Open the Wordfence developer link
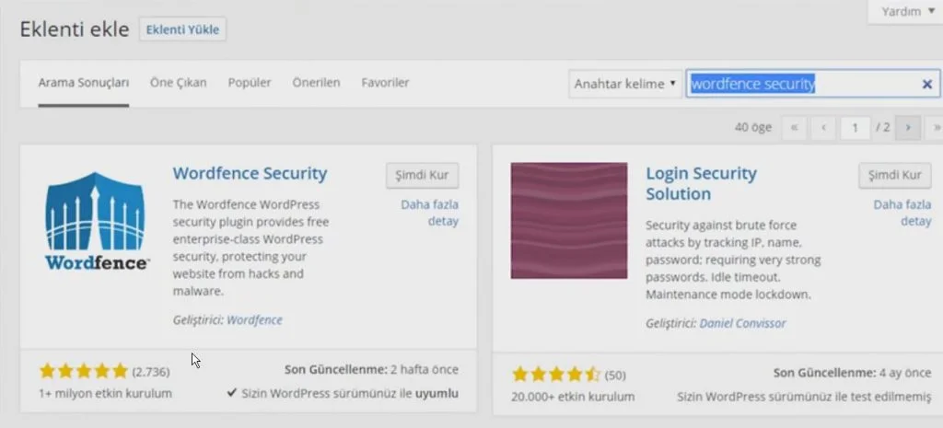This screenshot has width=943, height=428. tap(254, 320)
